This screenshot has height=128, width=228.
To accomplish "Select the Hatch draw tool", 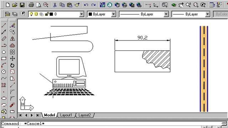I will coord(4,85).
